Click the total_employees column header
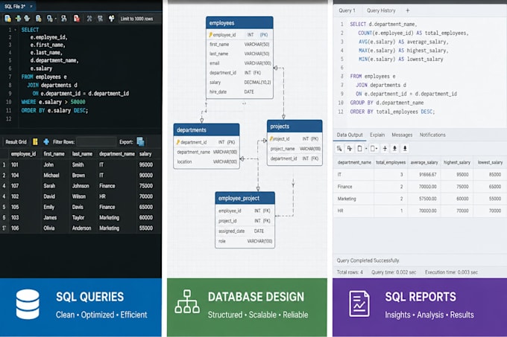Image resolution: width=507 pixels, height=337 pixels. click(x=391, y=162)
